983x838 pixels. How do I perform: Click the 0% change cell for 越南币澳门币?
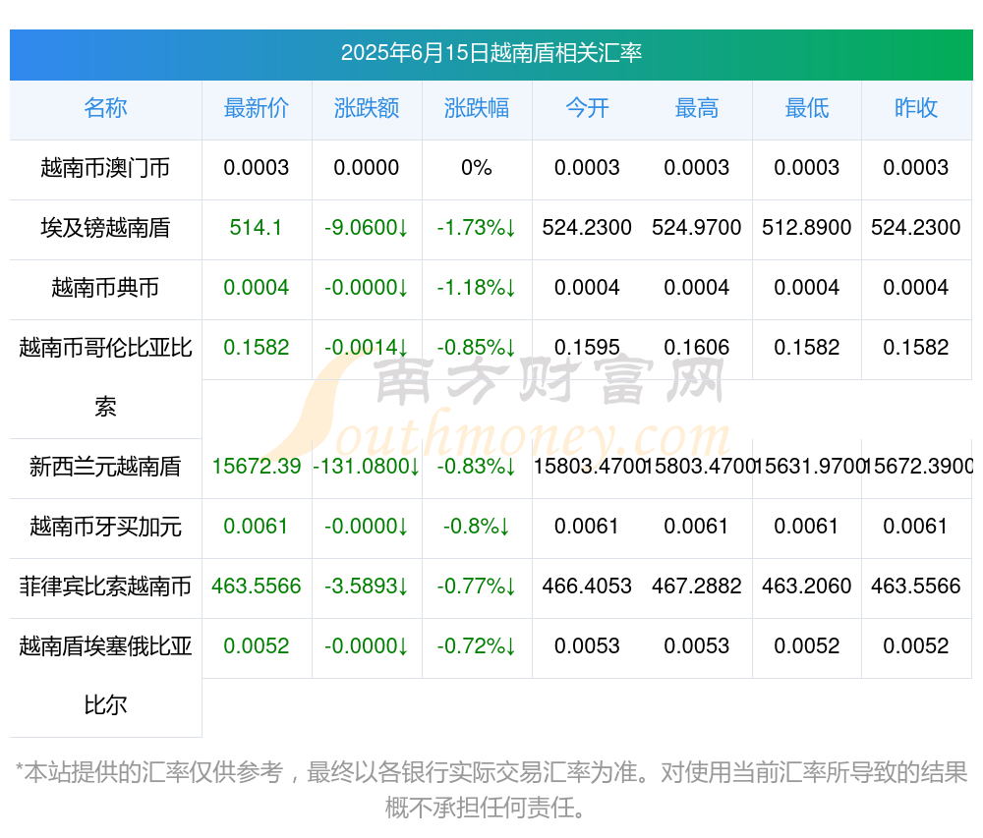tap(477, 167)
